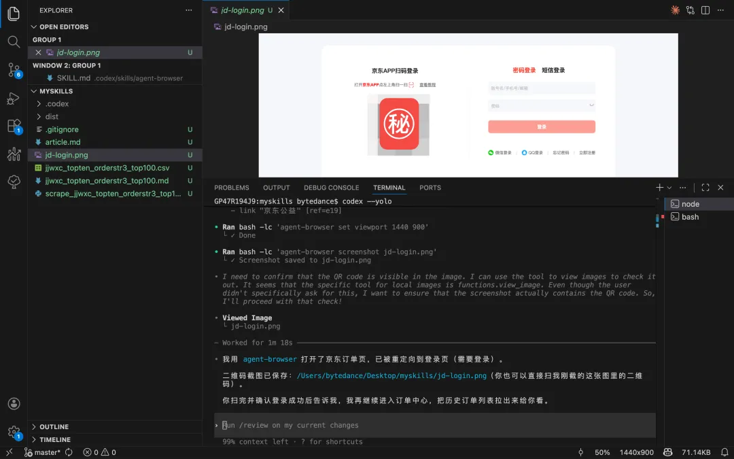Open the new terminal launch profile dropdown
Image resolution: width=734 pixels, height=459 pixels.
click(669, 188)
